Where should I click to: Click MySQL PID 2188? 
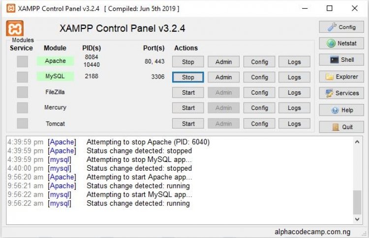(x=92, y=76)
